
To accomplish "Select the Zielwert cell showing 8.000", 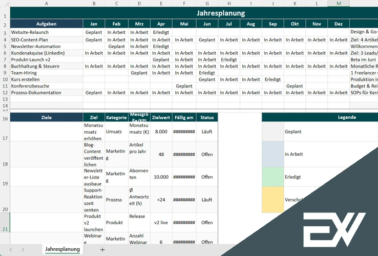I will pyautogui.click(x=161, y=132).
